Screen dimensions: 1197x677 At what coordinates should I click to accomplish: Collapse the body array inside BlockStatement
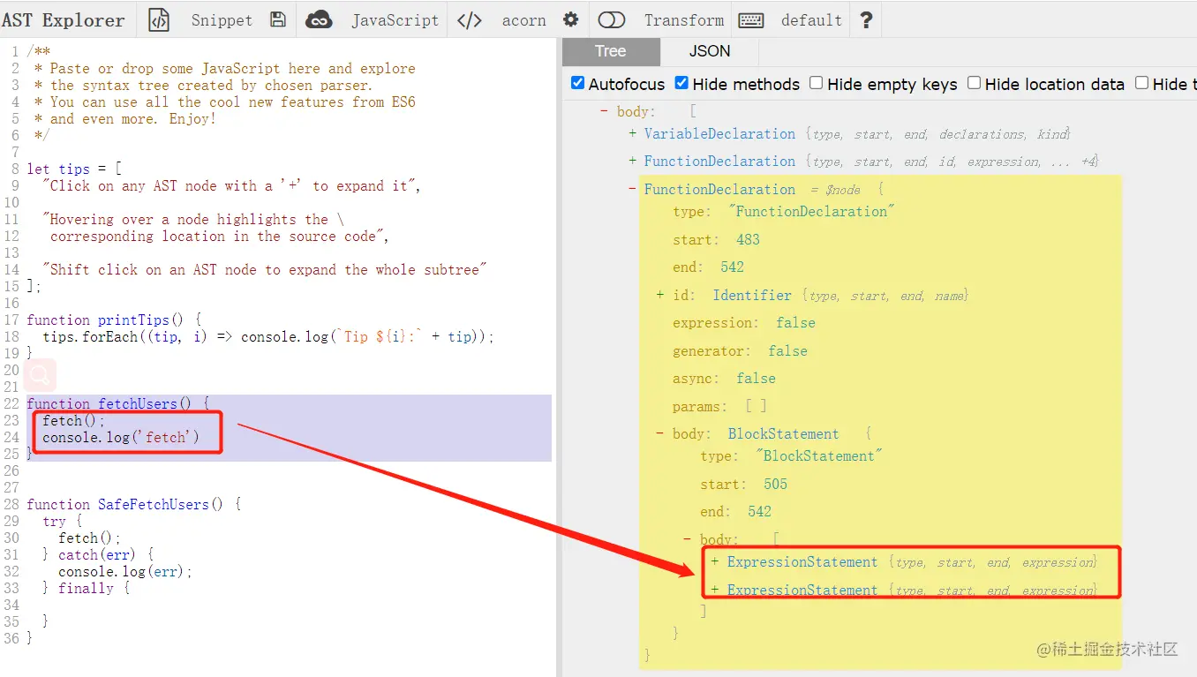[688, 539]
